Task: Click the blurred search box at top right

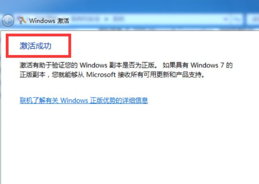Action: tap(253, 20)
